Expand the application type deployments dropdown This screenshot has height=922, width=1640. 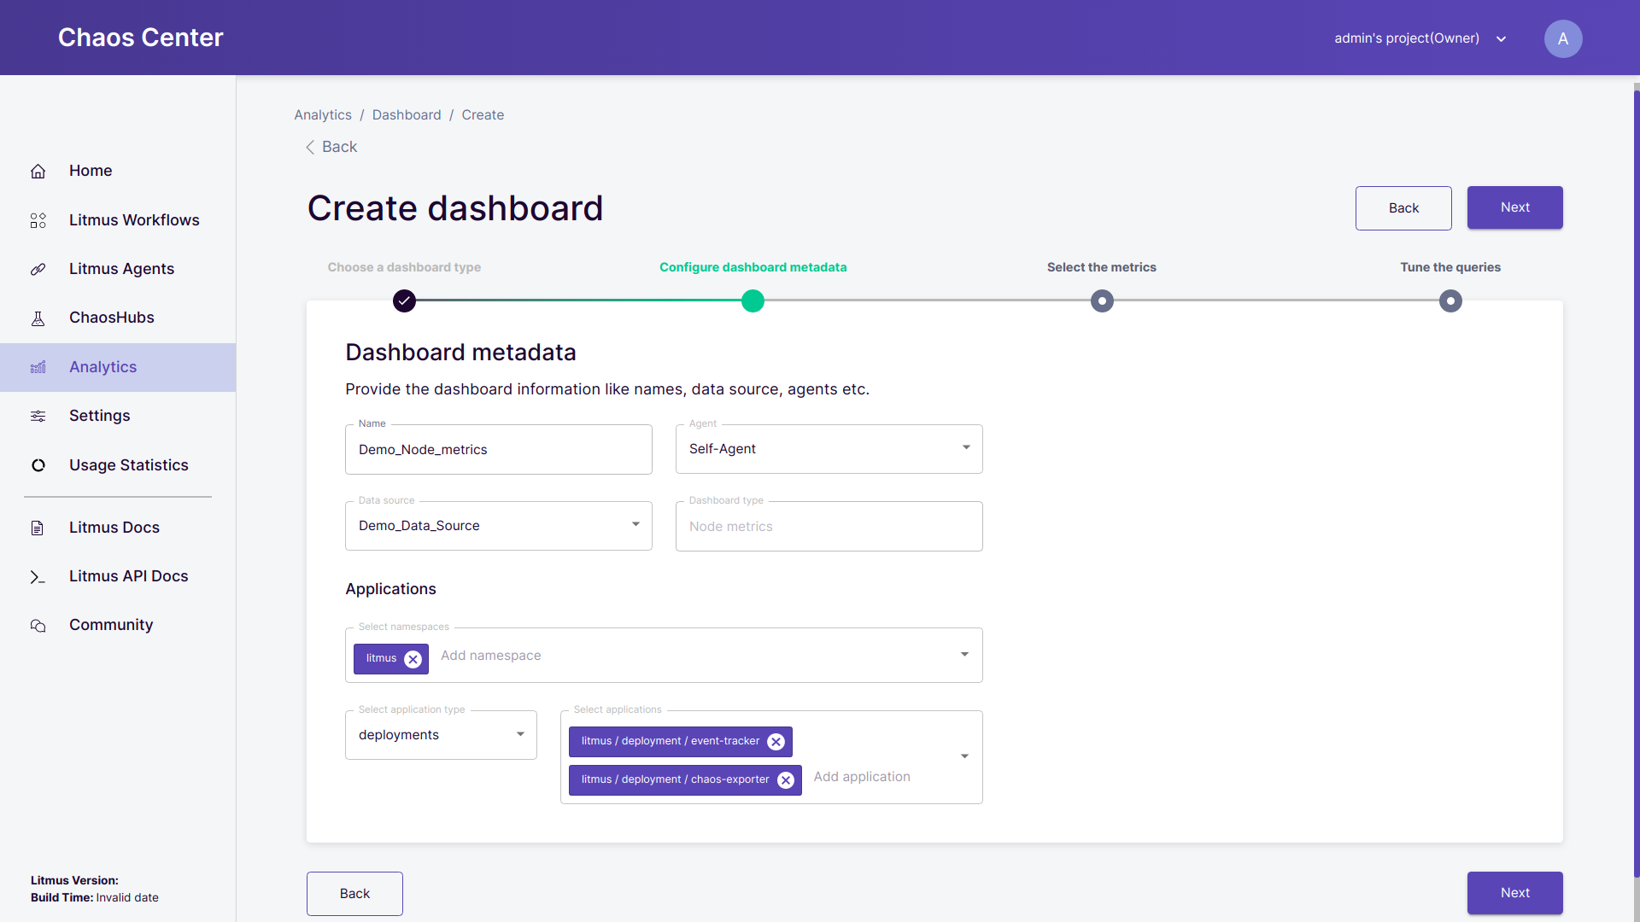441,735
